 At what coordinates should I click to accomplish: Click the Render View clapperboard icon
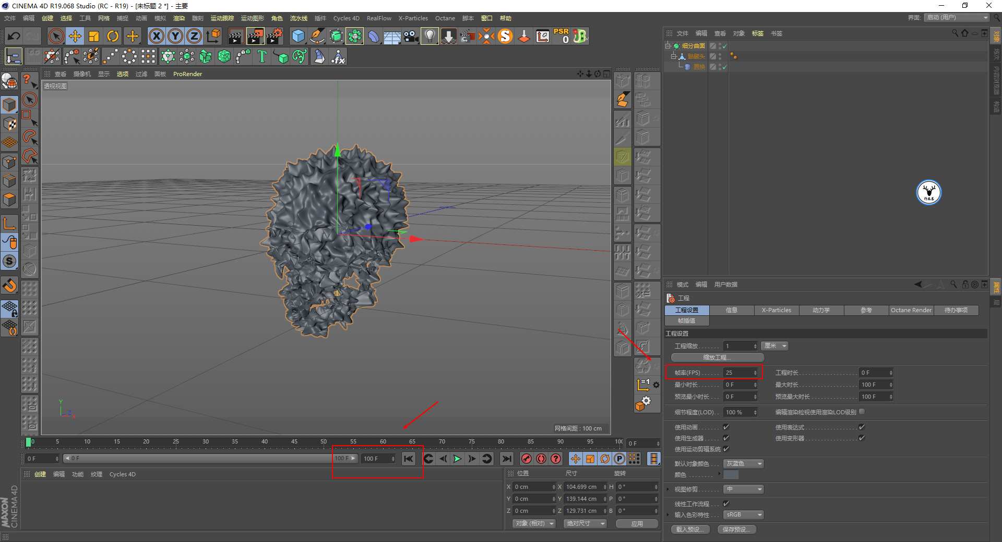pyautogui.click(x=236, y=36)
